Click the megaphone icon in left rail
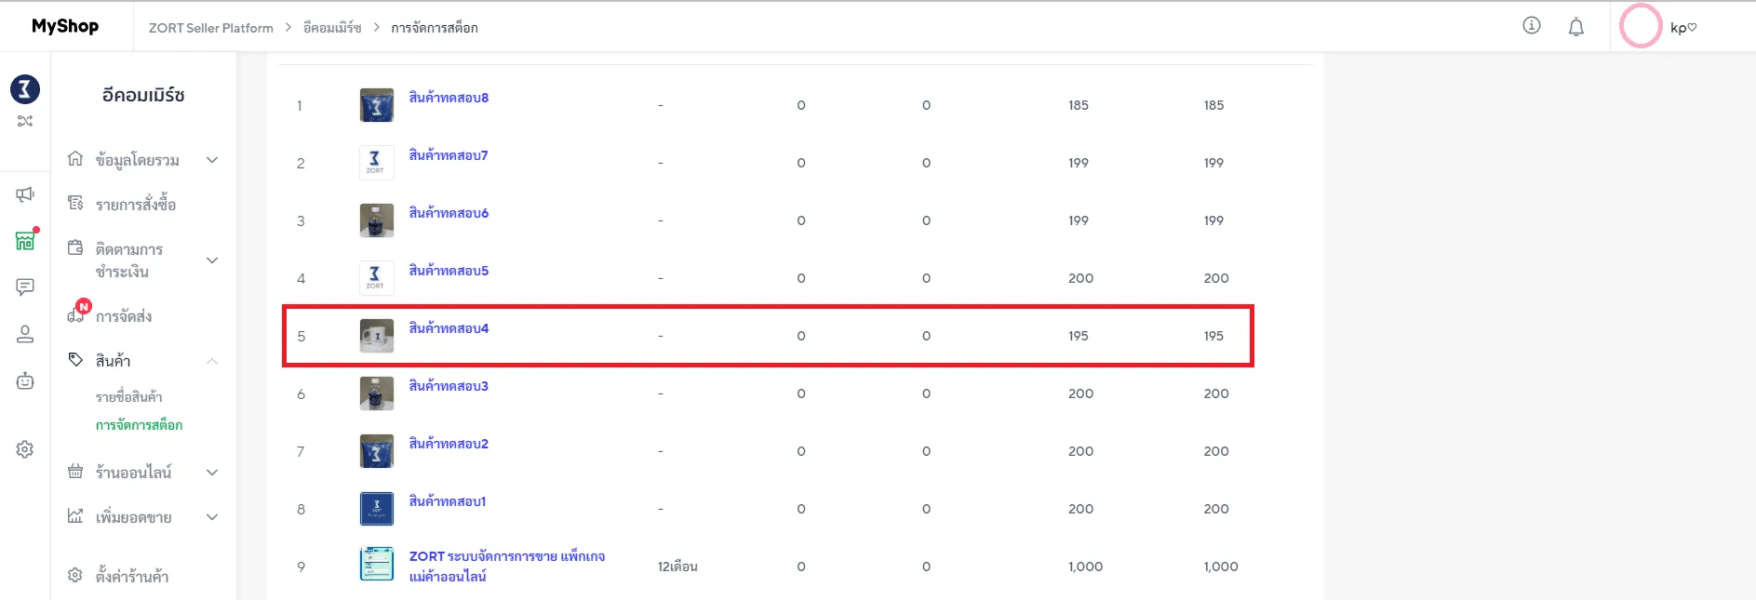Screen dimensions: 1756x600 click(x=25, y=194)
